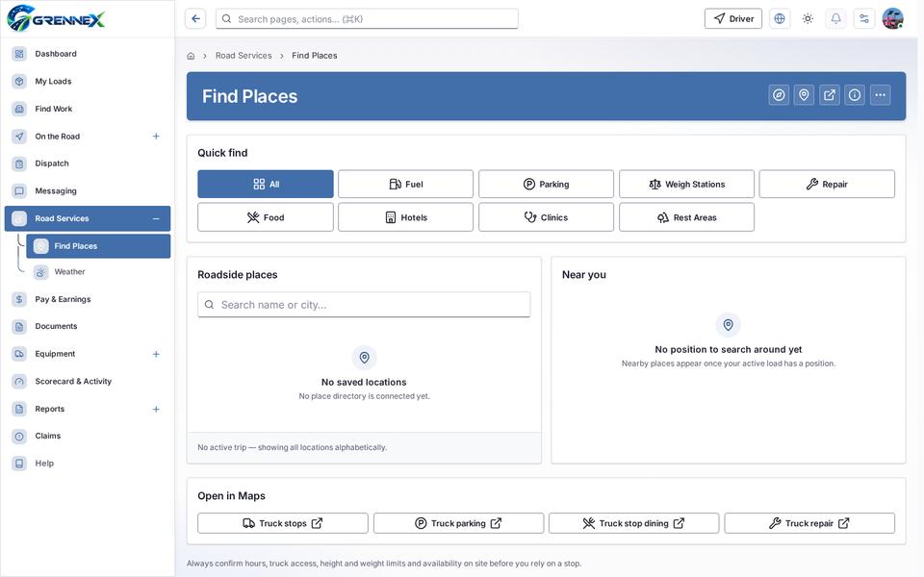Show info via the header info icon
Viewport: 924px width, 577px height.
tap(855, 95)
